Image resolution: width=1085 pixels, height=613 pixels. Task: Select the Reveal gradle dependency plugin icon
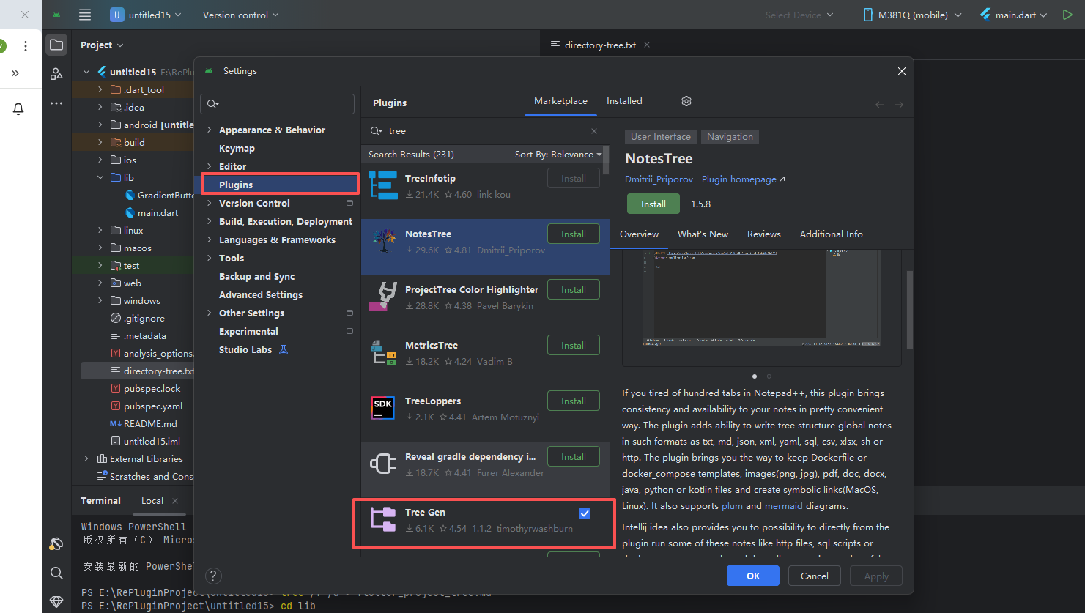pos(383,464)
